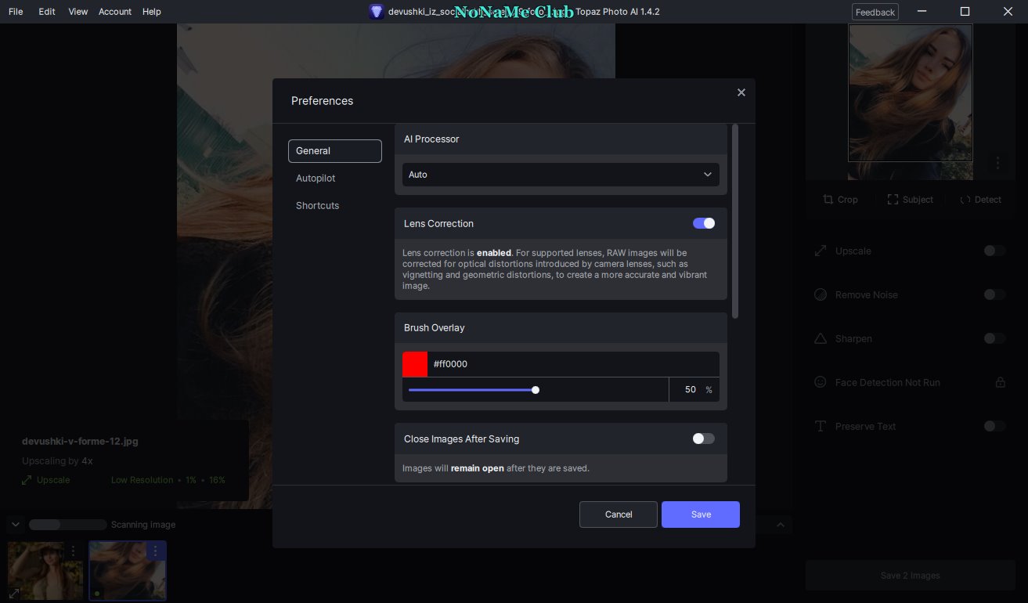Click the Sharpen triangle icon
Image resolution: width=1028 pixels, height=603 pixels.
click(x=821, y=339)
